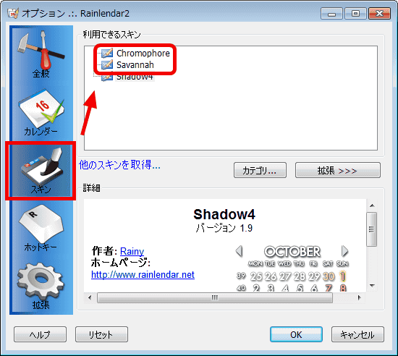Open the 全般 general settings section
398x356 pixels.
(x=41, y=54)
